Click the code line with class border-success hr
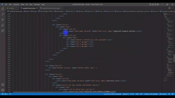The height and width of the screenshot is (98, 175). click(x=73, y=68)
